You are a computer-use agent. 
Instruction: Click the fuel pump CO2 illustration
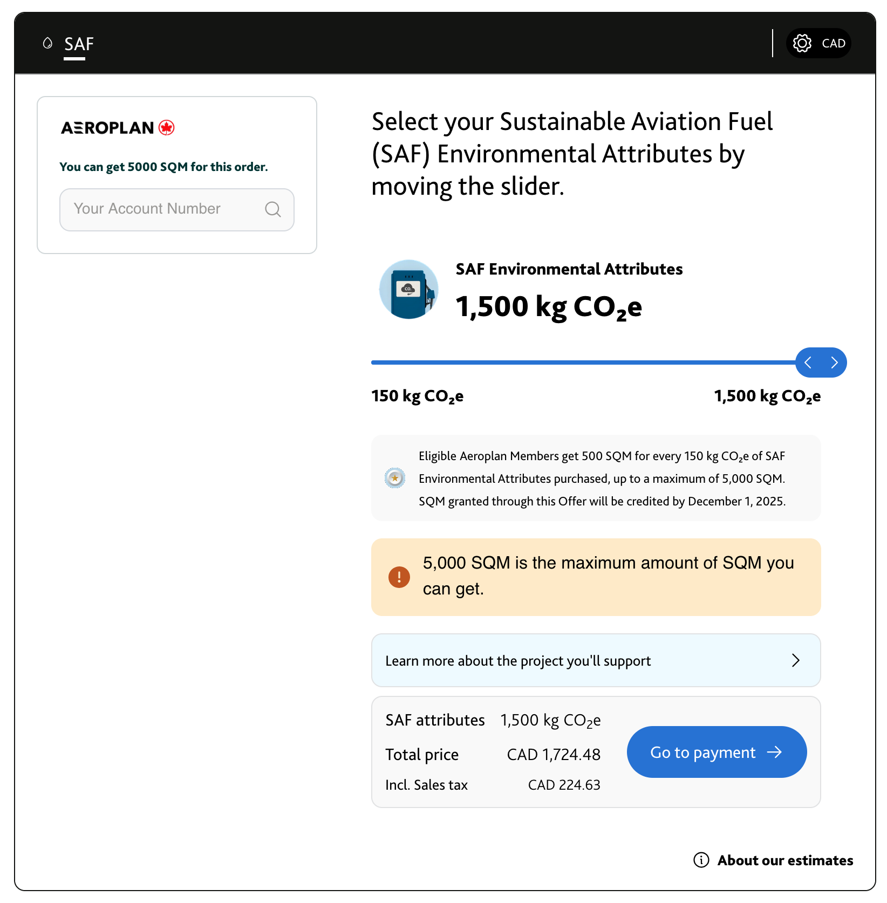(408, 290)
